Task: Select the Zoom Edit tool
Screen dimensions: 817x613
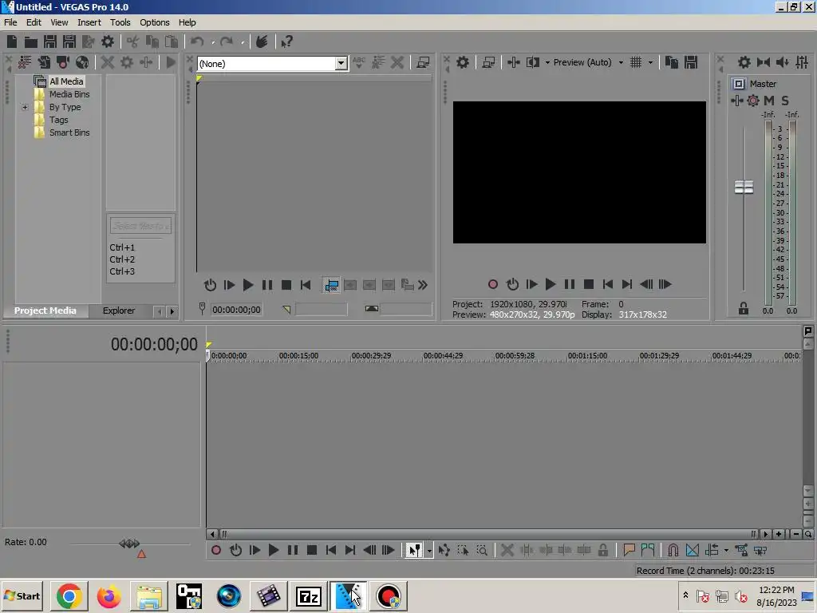Action: coord(482,550)
